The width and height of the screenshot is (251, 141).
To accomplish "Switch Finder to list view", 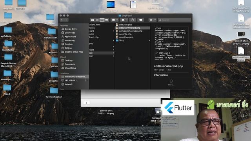I will click(97, 20).
